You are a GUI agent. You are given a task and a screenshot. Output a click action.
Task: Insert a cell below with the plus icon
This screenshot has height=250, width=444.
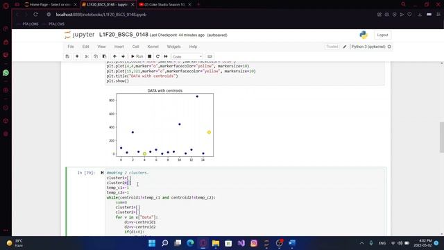point(77,56)
